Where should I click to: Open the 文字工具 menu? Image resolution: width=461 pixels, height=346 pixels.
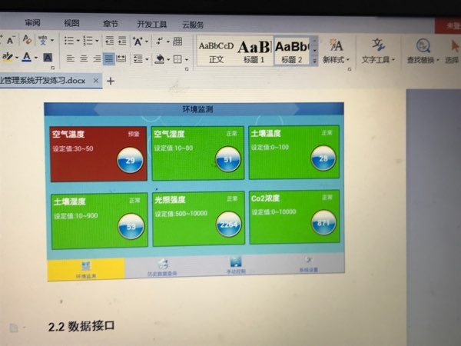(378, 52)
